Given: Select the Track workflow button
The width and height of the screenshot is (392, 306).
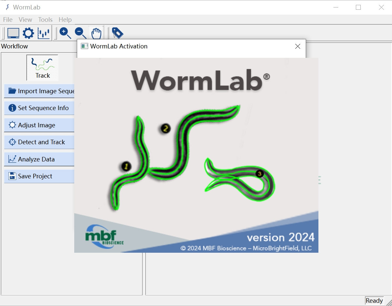Looking at the screenshot, I should [42, 68].
